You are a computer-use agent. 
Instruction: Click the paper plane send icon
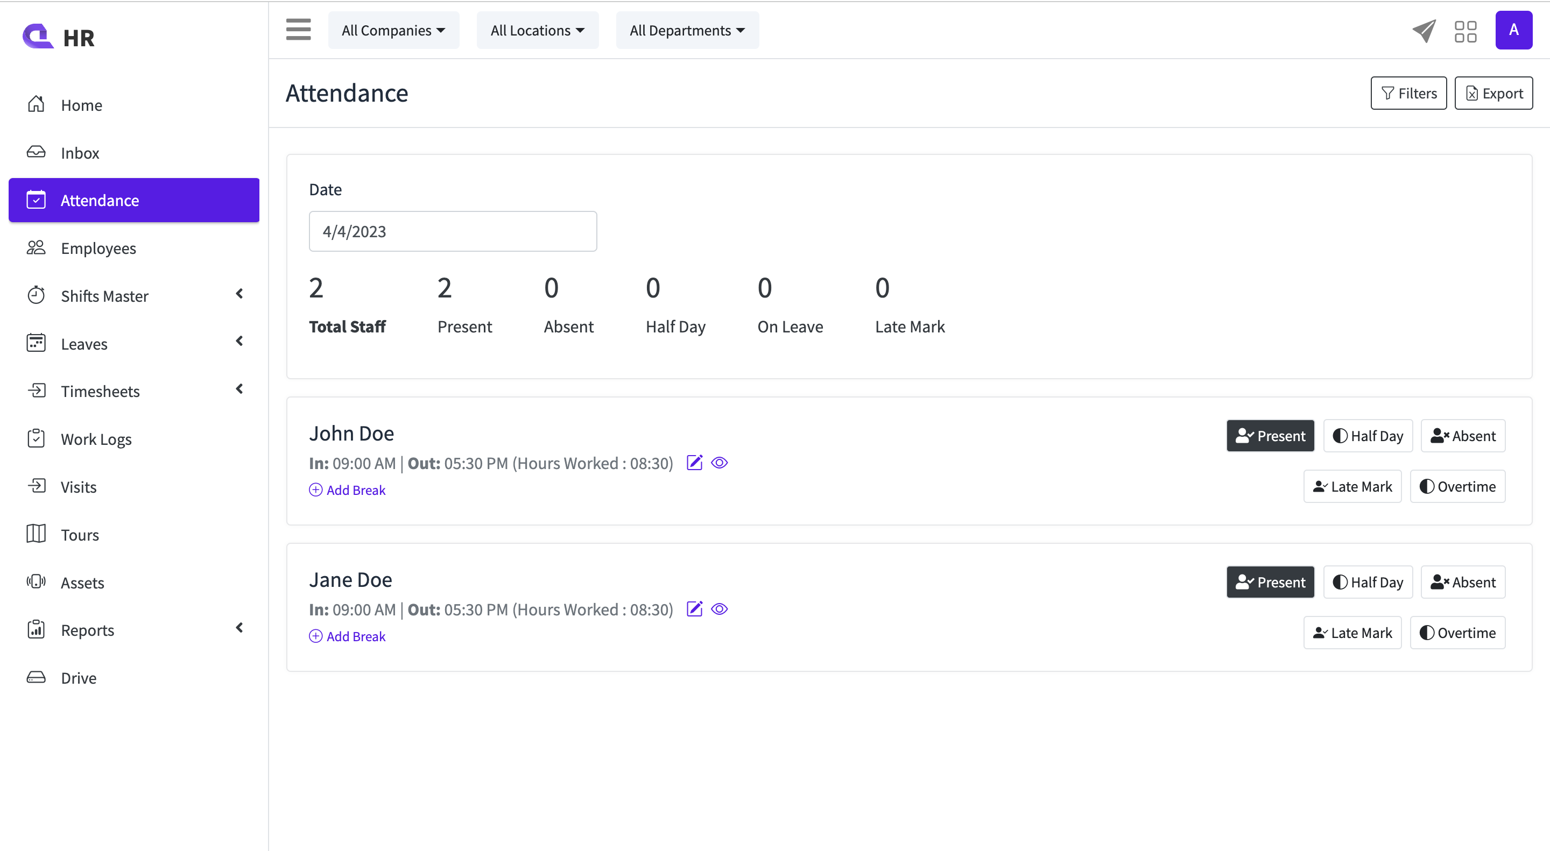click(1424, 31)
